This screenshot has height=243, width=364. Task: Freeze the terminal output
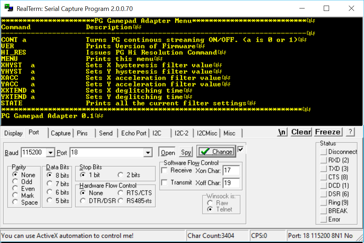328,132
